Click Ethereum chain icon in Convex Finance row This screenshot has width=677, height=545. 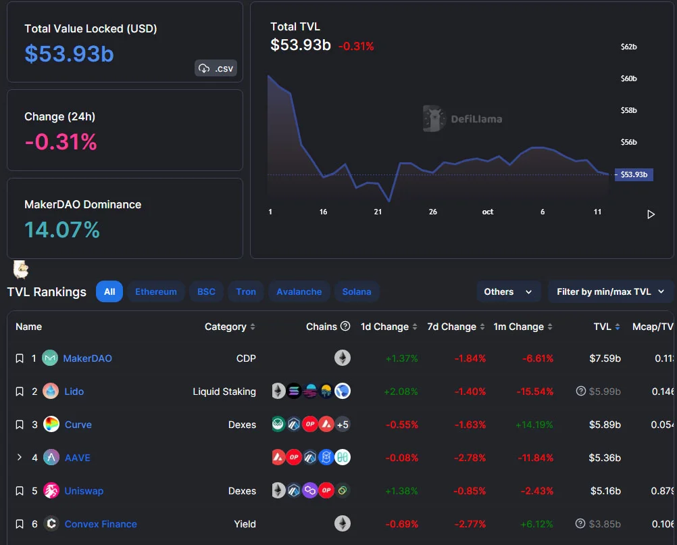click(x=343, y=523)
